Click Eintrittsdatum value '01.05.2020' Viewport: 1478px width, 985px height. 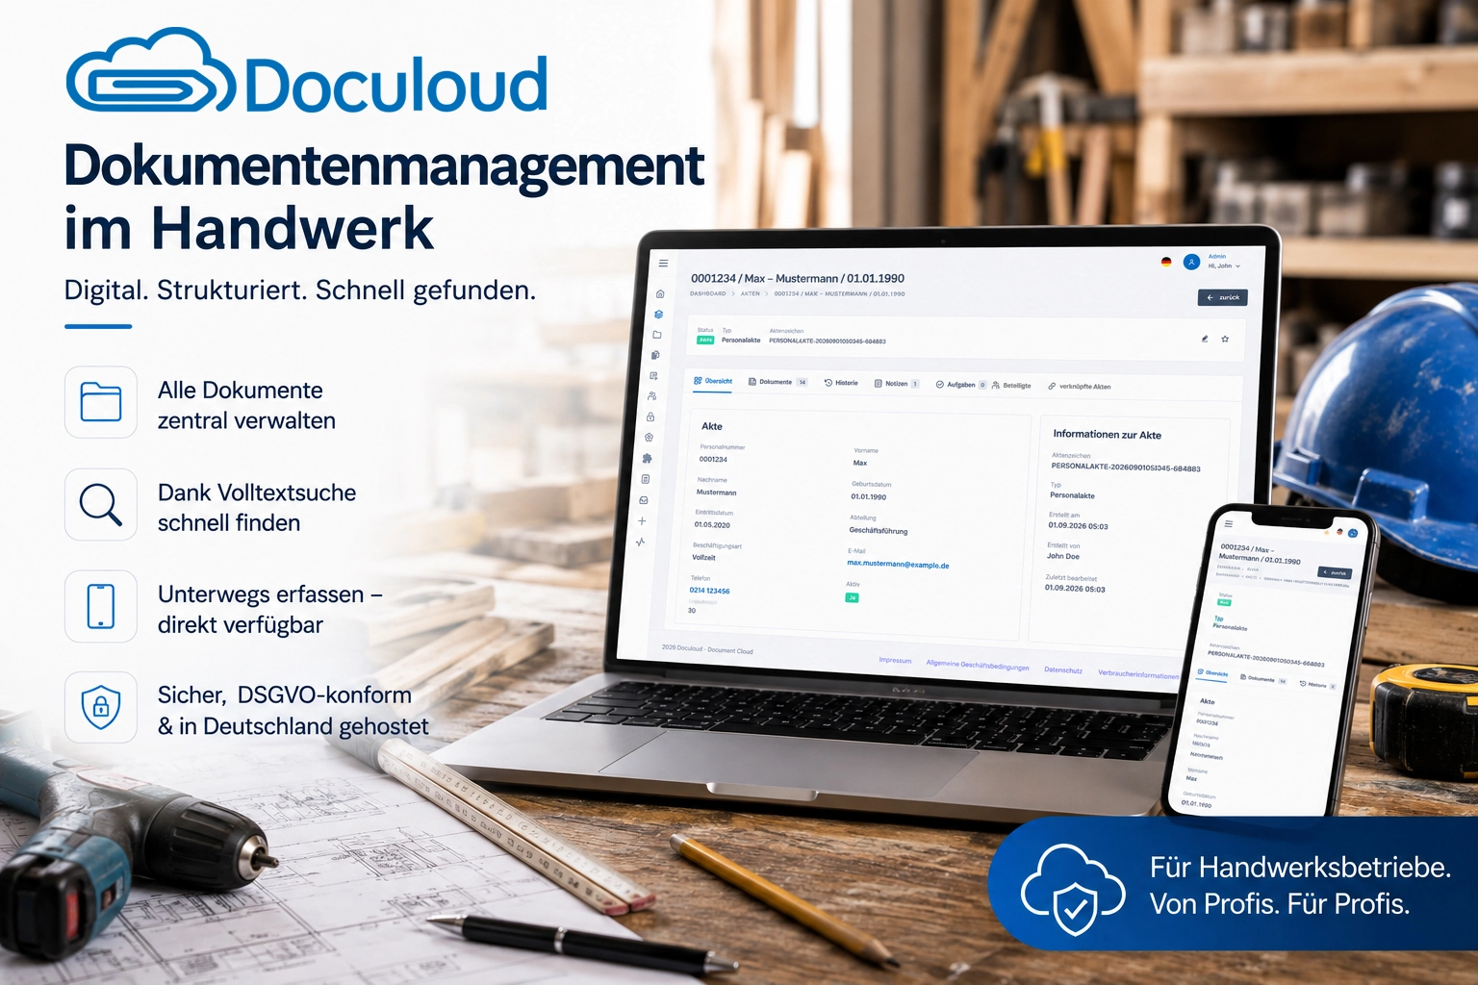click(x=712, y=525)
